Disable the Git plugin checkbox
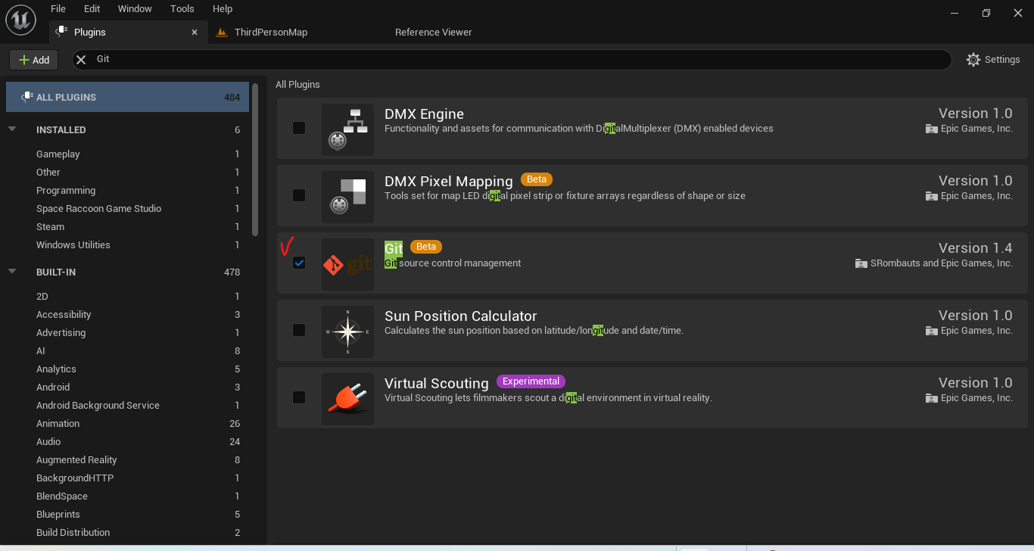 (x=299, y=263)
